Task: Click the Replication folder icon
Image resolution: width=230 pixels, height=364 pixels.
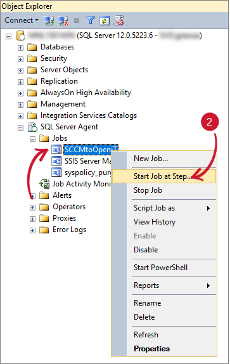Action: 32,81
